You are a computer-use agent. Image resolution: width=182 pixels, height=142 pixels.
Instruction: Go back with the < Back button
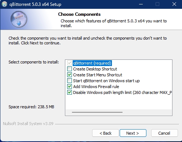tap(105, 133)
